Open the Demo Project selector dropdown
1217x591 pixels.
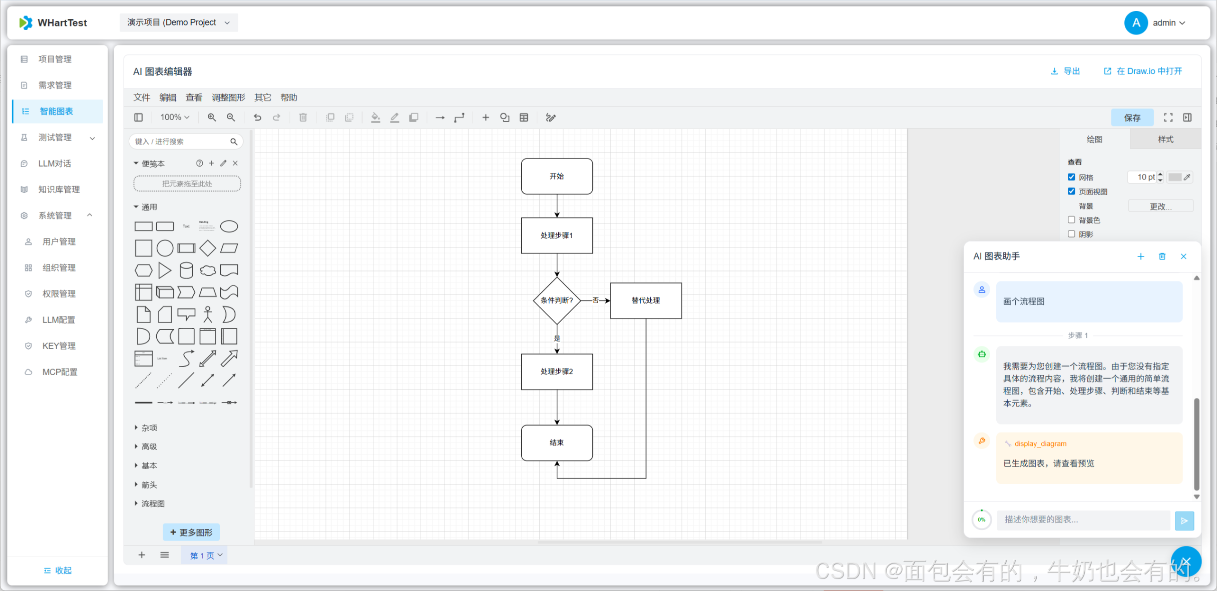click(x=178, y=22)
